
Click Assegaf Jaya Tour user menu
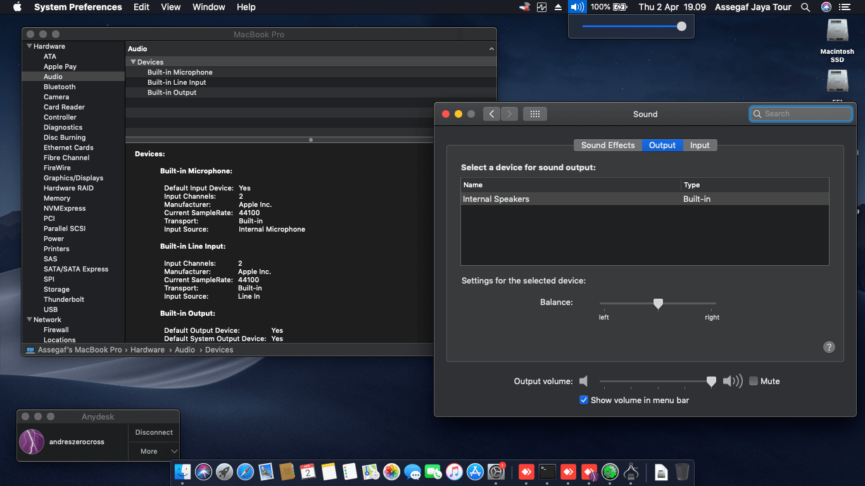point(753,7)
